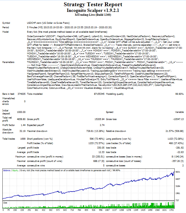Click the Spread value Variable

179,112
